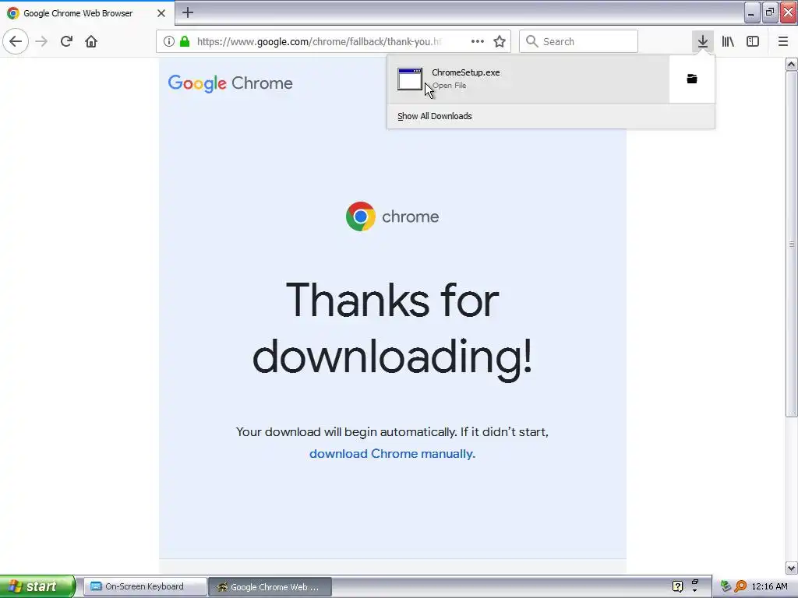Click the green padlock security icon
Image resolution: width=798 pixels, height=598 pixels.
point(185,41)
